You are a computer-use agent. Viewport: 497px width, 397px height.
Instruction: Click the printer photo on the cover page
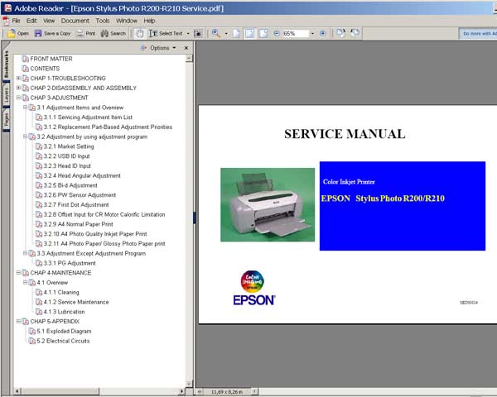pos(268,205)
